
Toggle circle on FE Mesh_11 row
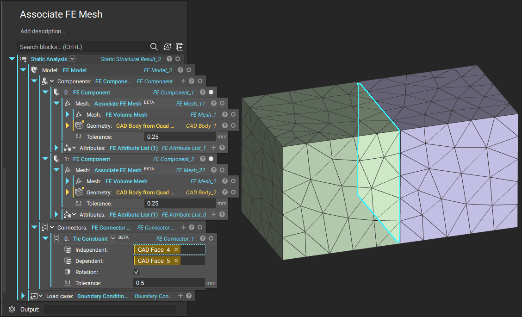click(222, 104)
